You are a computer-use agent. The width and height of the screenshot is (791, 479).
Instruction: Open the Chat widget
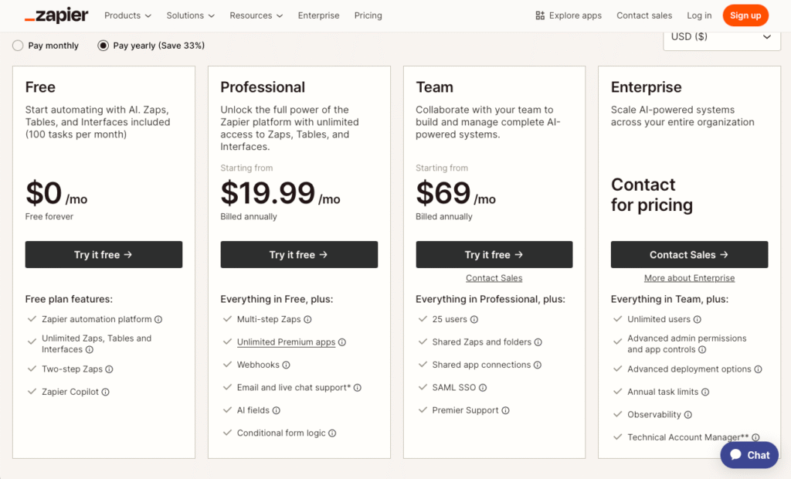coord(748,455)
